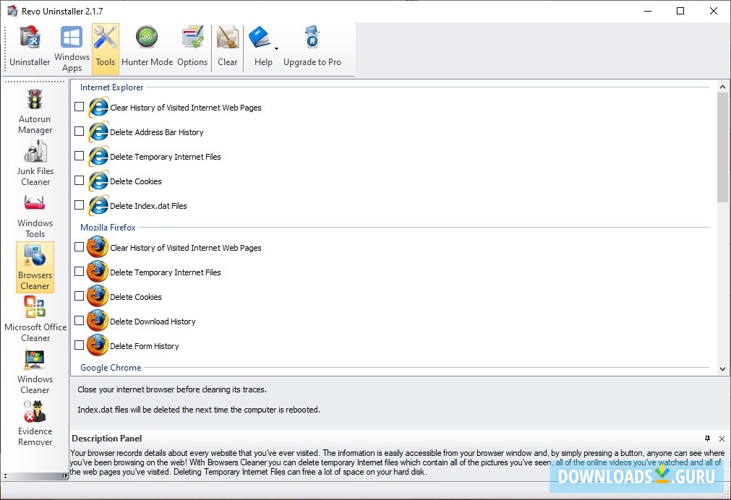Click the vertical scrollbar down arrow
Screen dimensions: 731x500
click(723, 368)
